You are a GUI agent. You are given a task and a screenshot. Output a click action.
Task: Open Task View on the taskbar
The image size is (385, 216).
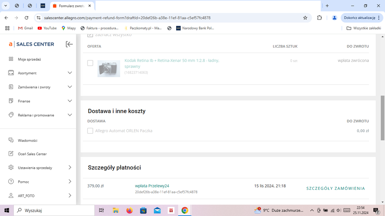coord(101,210)
